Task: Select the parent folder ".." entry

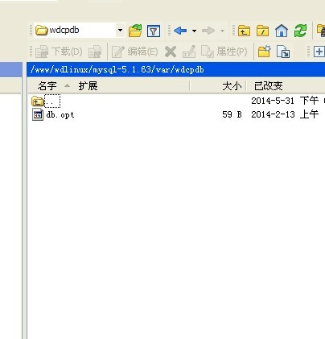Action: [x=52, y=101]
